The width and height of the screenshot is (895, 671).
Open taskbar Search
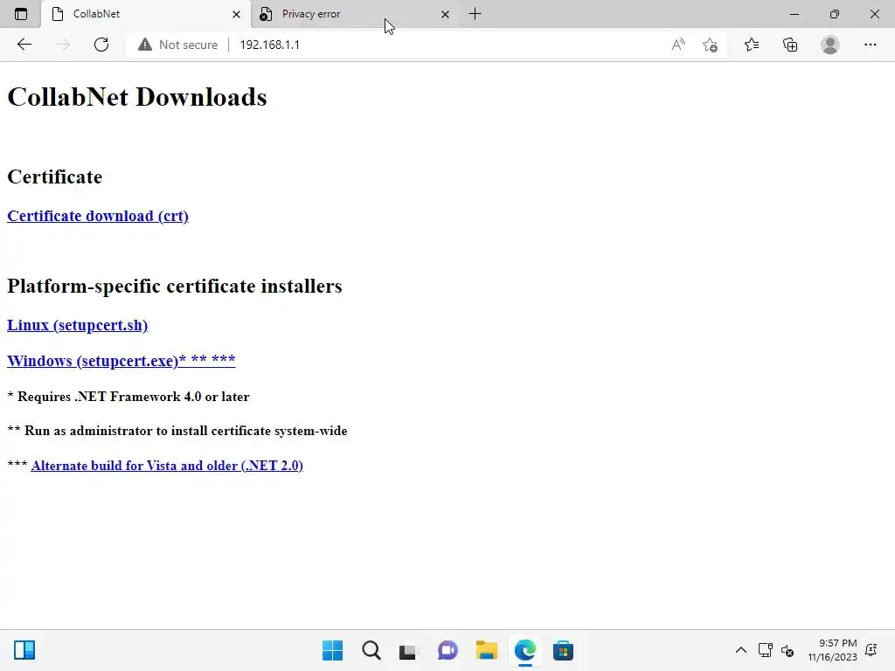[371, 650]
